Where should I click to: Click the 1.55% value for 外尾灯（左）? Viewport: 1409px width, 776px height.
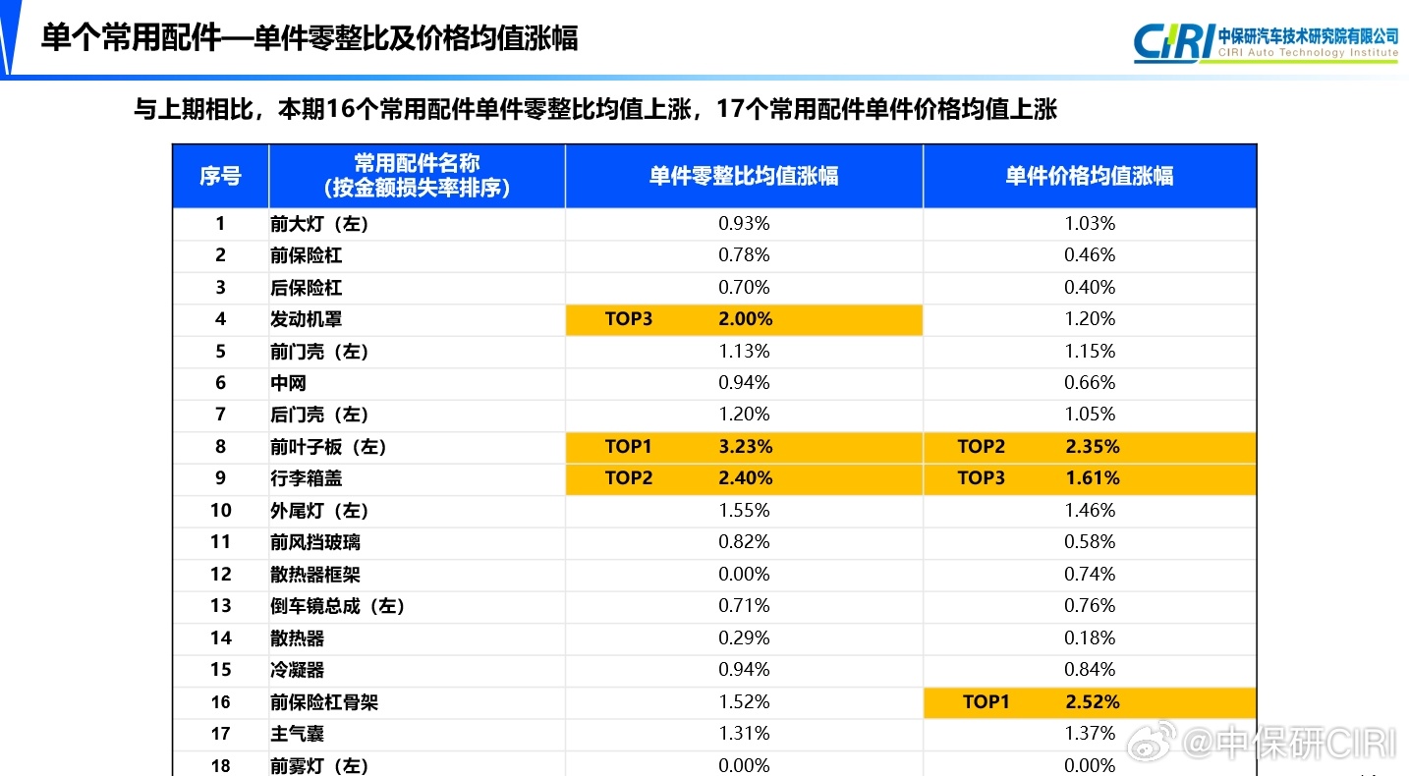coord(744,511)
